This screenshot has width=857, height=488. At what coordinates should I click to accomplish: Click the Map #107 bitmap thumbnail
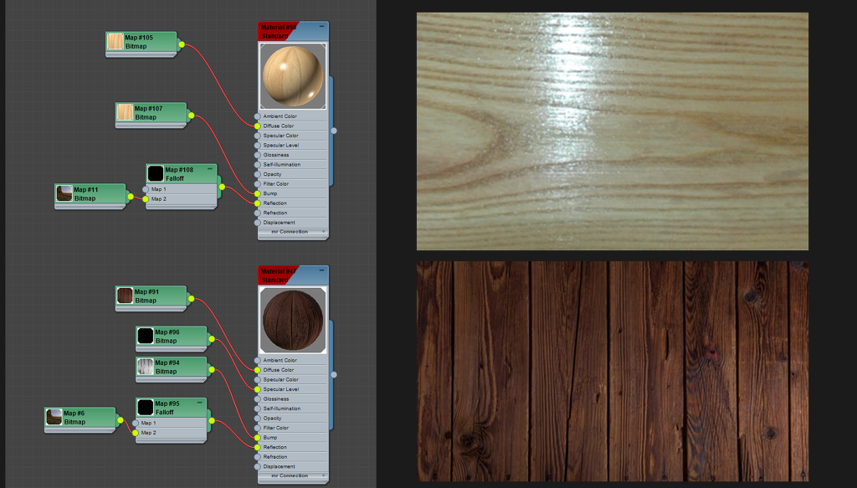point(125,112)
